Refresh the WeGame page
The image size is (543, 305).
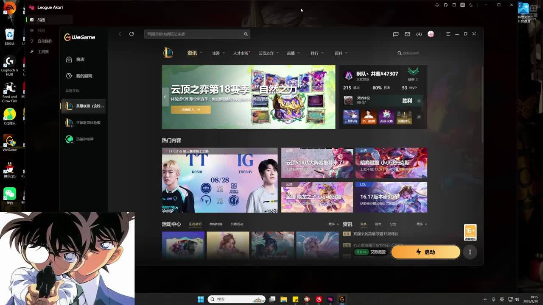point(132,34)
